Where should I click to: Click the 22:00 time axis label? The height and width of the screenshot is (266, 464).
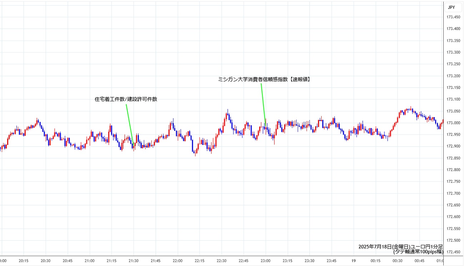177,261
